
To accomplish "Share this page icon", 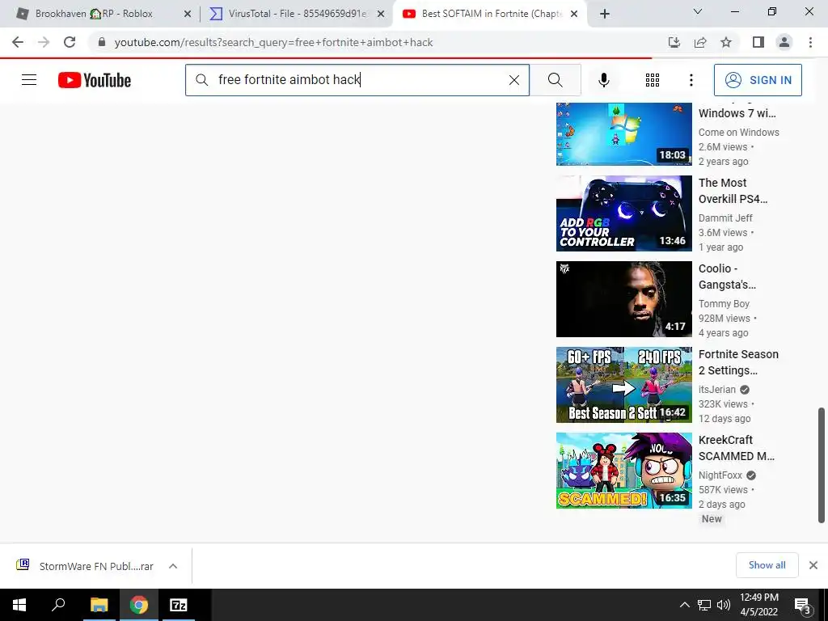I will tap(700, 42).
